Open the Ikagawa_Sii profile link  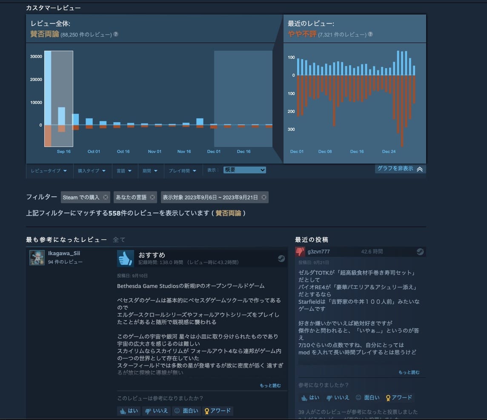[64, 253]
